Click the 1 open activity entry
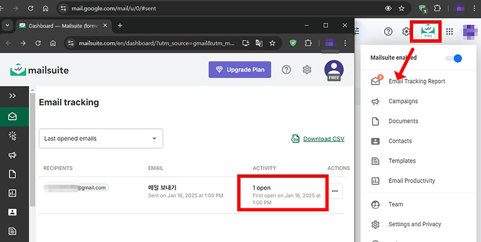Screen dimensions: 481x242 [262, 188]
